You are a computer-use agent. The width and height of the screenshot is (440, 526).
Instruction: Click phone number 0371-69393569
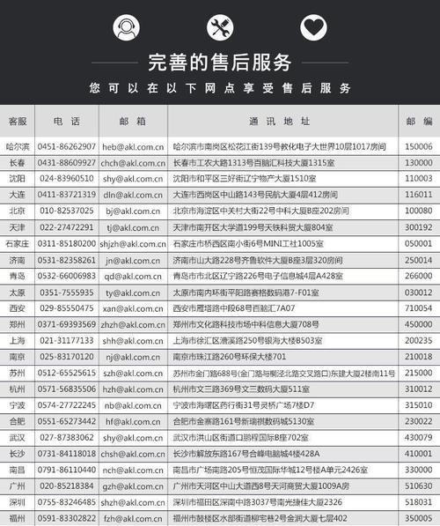[x=67, y=324]
